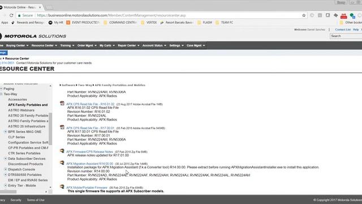Open the EVENT PRODUCTION bookmark icon
The image size is (362, 204).
tap(68, 23)
